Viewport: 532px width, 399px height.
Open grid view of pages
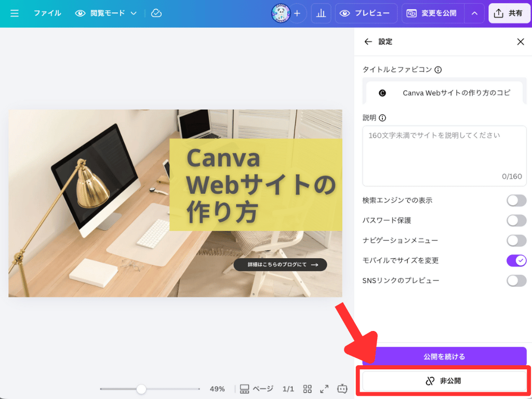pos(308,389)
